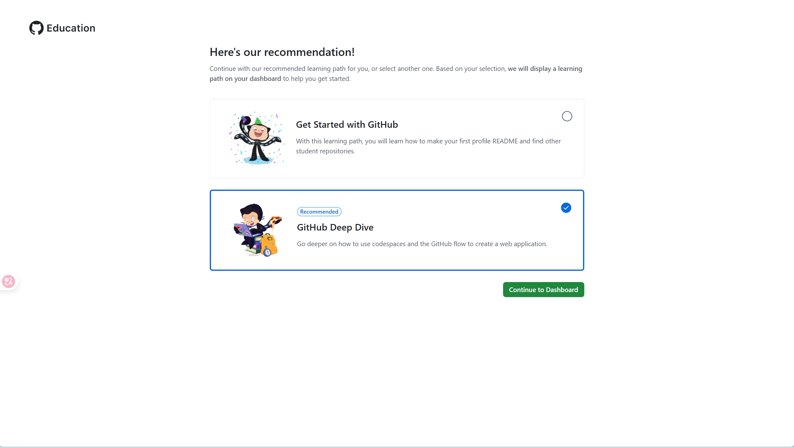Screen dimensions: 794x447
Task: Select the Get Started with GitHub title
Action: click(347, 124)
